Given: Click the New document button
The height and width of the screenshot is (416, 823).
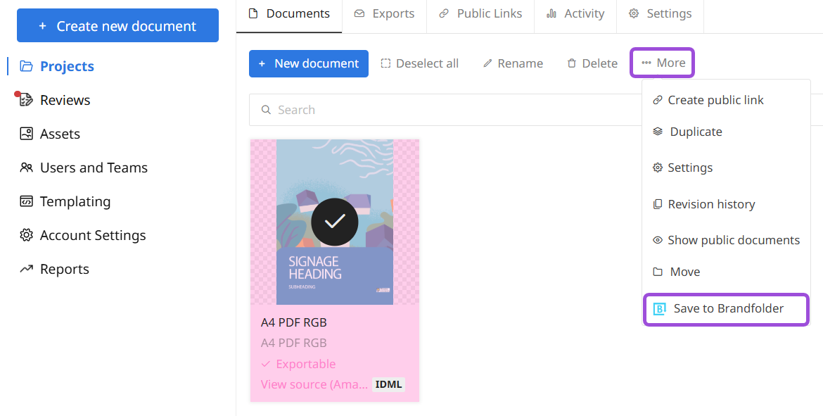Looking at the screenshot, I should (x=308, y=63).
